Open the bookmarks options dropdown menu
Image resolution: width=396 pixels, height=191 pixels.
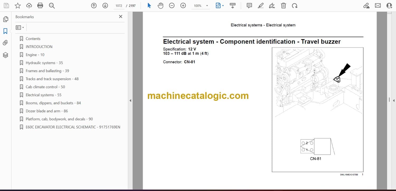click(20, 27)
